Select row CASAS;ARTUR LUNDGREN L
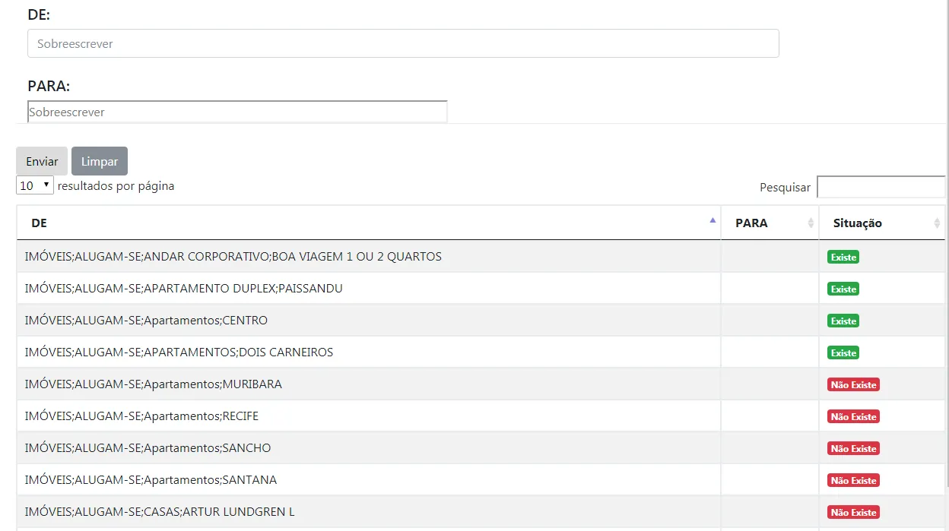The image size is (949, 531). (x=481, y=512)
